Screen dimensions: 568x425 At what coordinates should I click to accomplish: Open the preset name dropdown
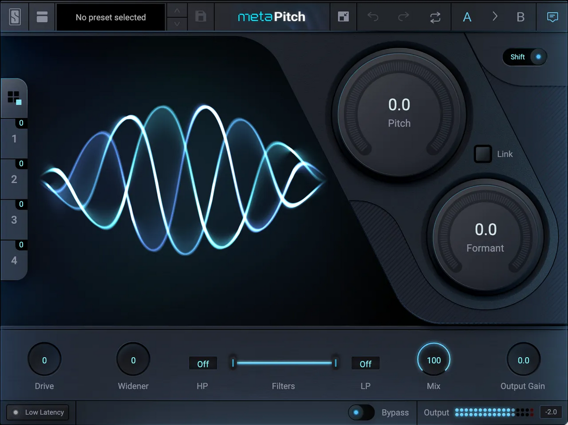coord(111,18)
